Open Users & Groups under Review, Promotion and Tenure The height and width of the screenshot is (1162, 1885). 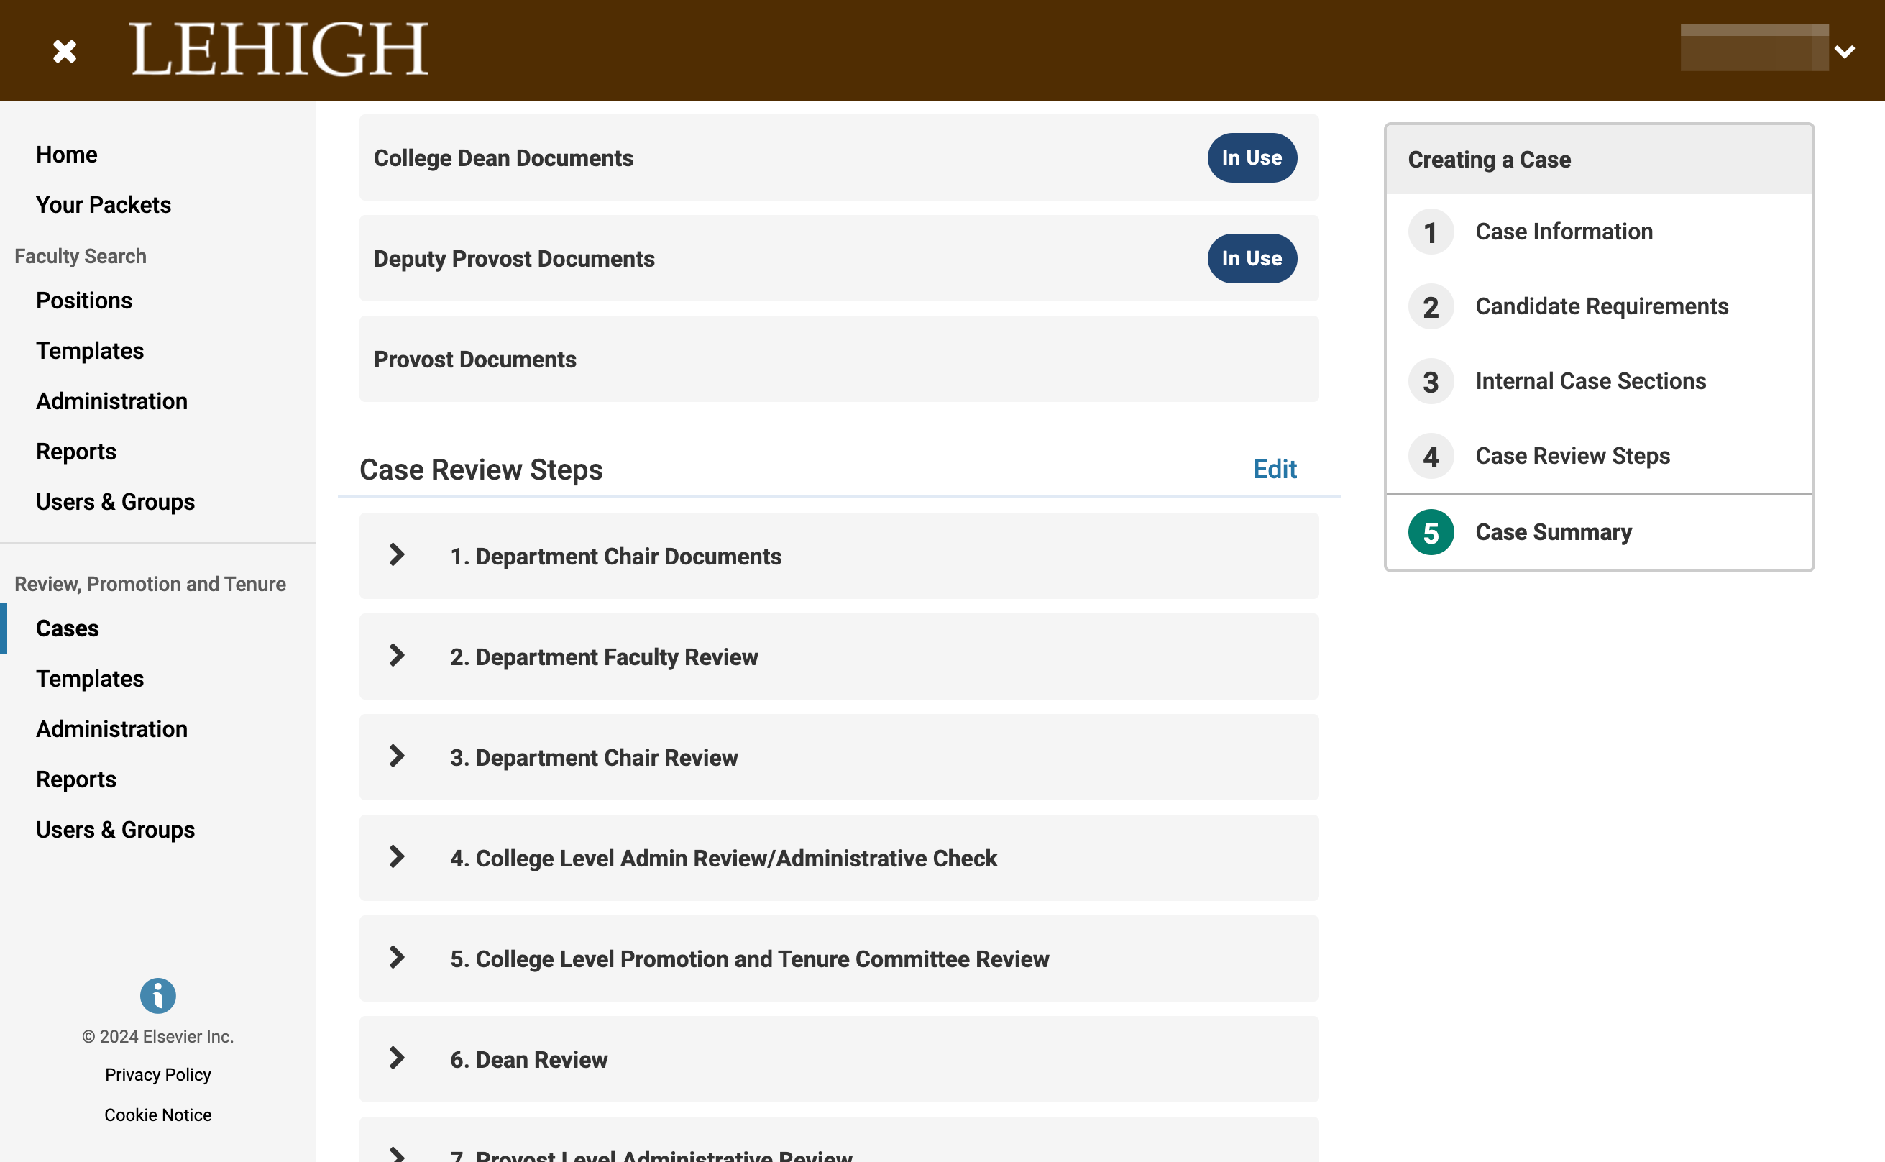click(x=115, y=829)
